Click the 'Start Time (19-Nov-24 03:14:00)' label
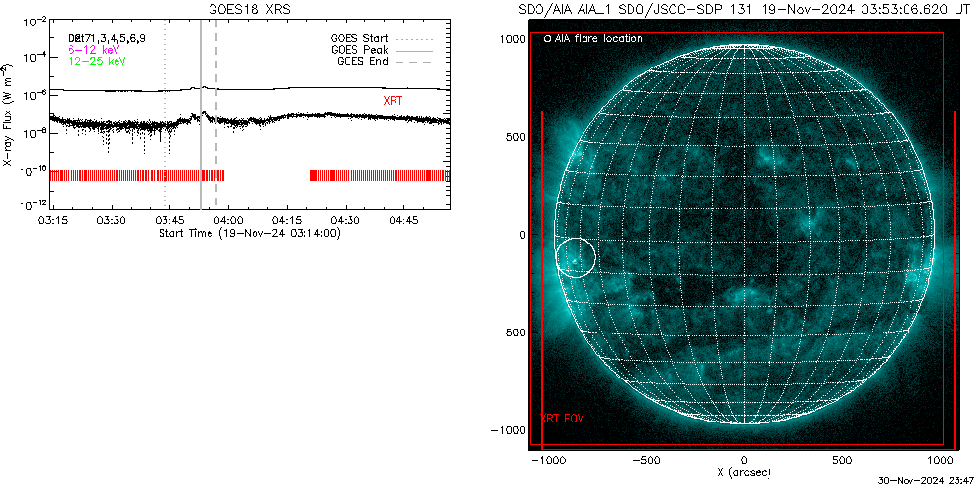Viewport: 979px width, 489px height. click(x=249, y=233)
